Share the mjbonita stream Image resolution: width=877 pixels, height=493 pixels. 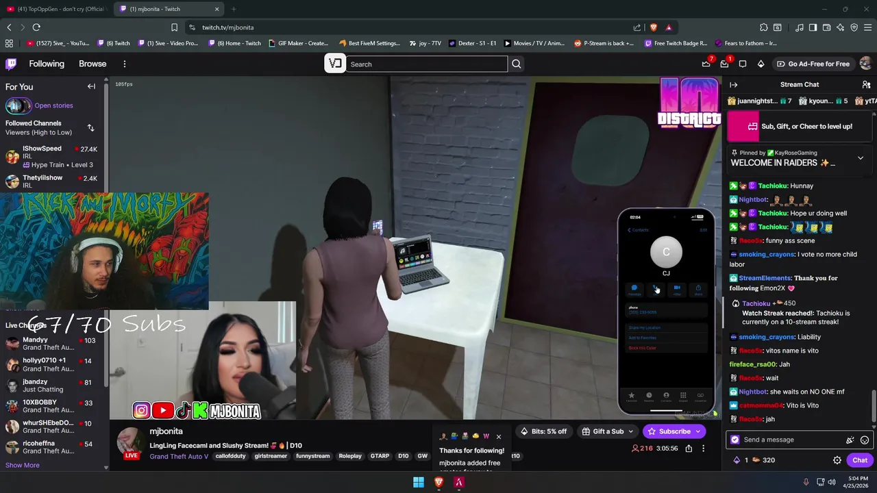pos(689,448)
